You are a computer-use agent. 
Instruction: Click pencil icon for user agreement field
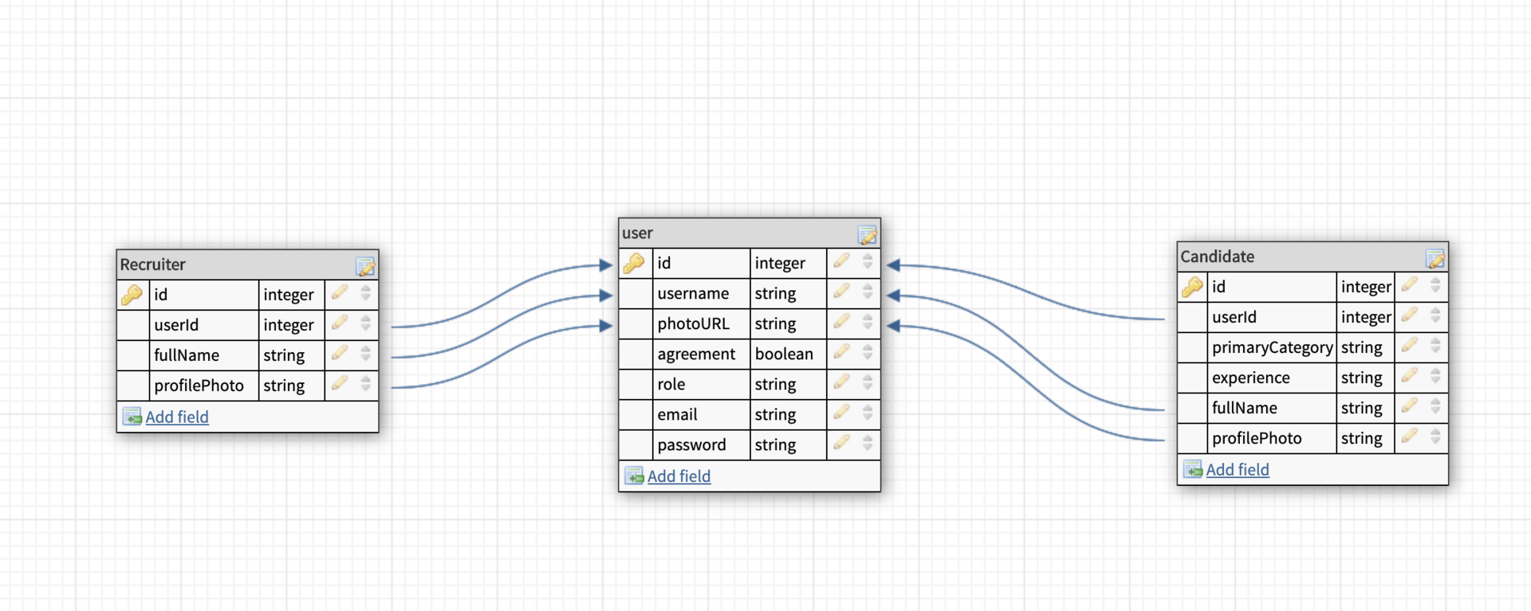(x=842, y=352)
